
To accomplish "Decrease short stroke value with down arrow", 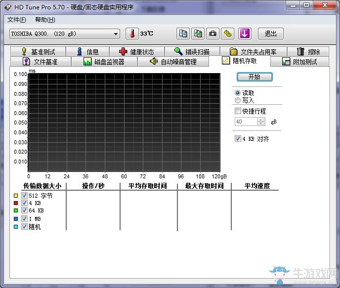I will click(261, 123).
